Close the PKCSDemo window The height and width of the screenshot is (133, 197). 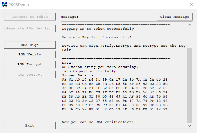point(191,4)
